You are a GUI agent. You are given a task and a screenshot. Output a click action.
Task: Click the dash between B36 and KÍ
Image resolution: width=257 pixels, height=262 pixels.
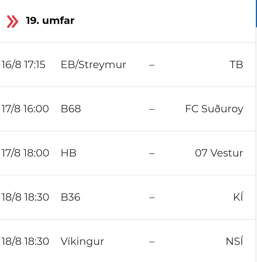pos(152,198)
